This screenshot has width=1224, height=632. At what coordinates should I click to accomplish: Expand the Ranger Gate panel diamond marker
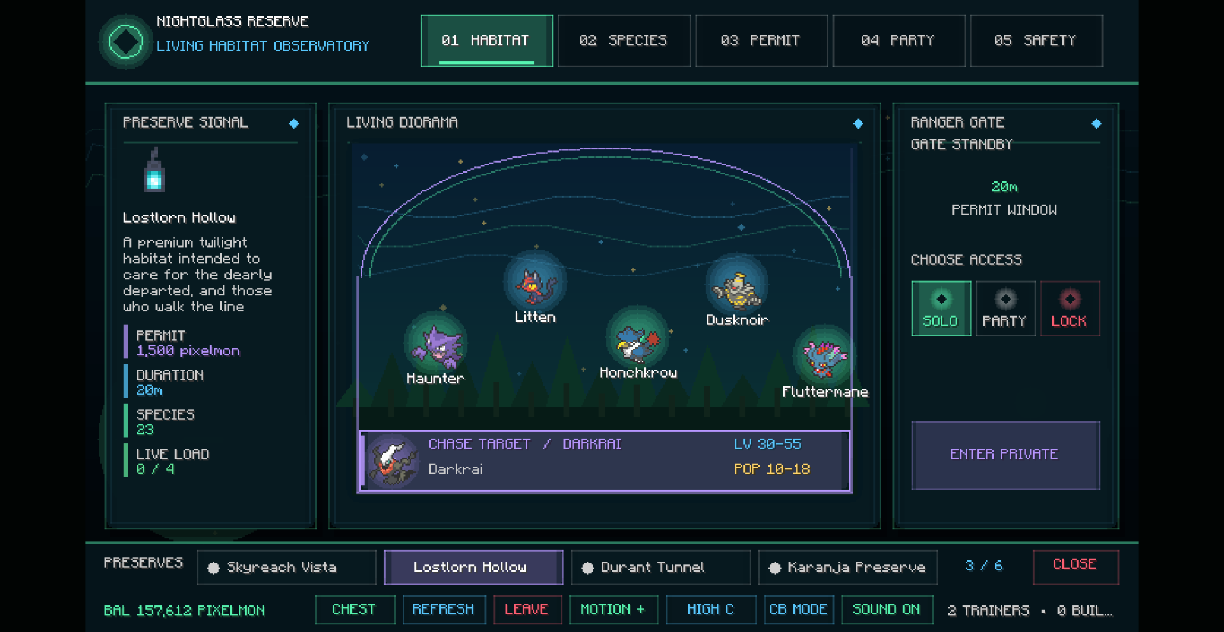coord(1096,124)
